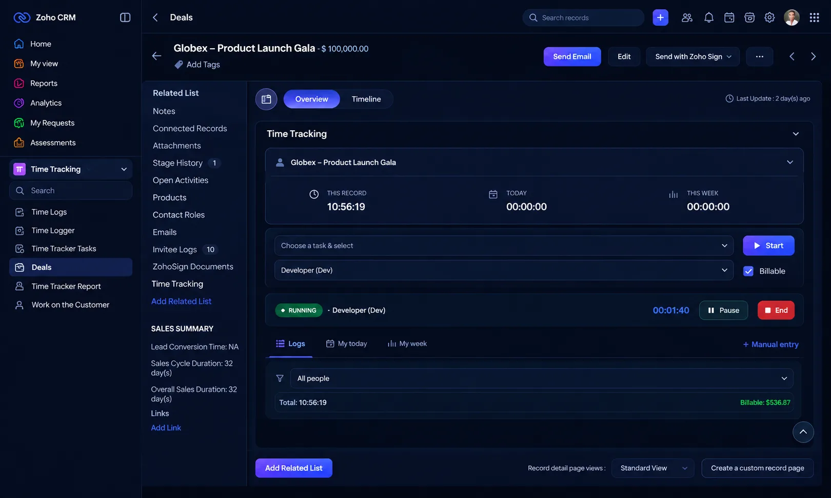
Task: Open the user profile avatar
Action: pos(792,17)
